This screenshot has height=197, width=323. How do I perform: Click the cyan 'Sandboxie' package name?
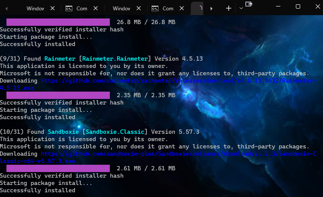coord(63,132)
